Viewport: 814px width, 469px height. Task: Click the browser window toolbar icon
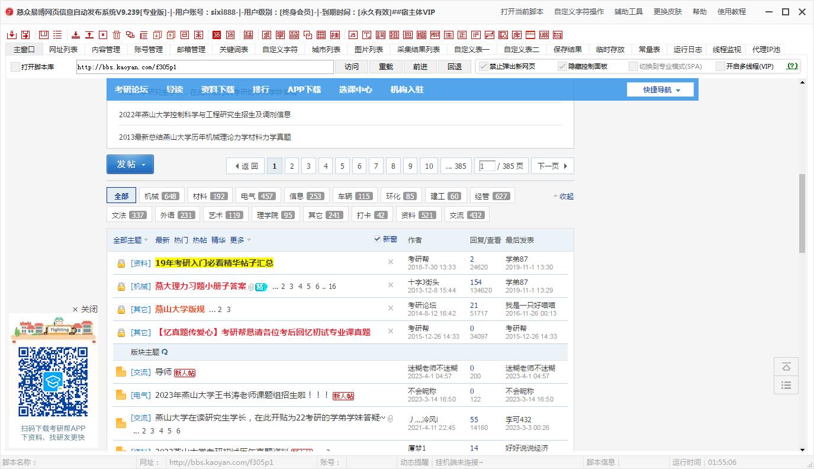(530, 35)
